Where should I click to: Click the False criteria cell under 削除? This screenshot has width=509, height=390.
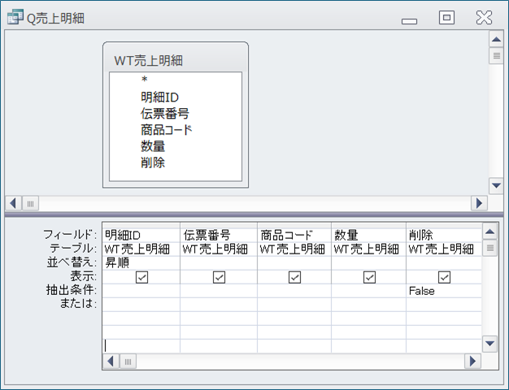click(x=444, y=291)
